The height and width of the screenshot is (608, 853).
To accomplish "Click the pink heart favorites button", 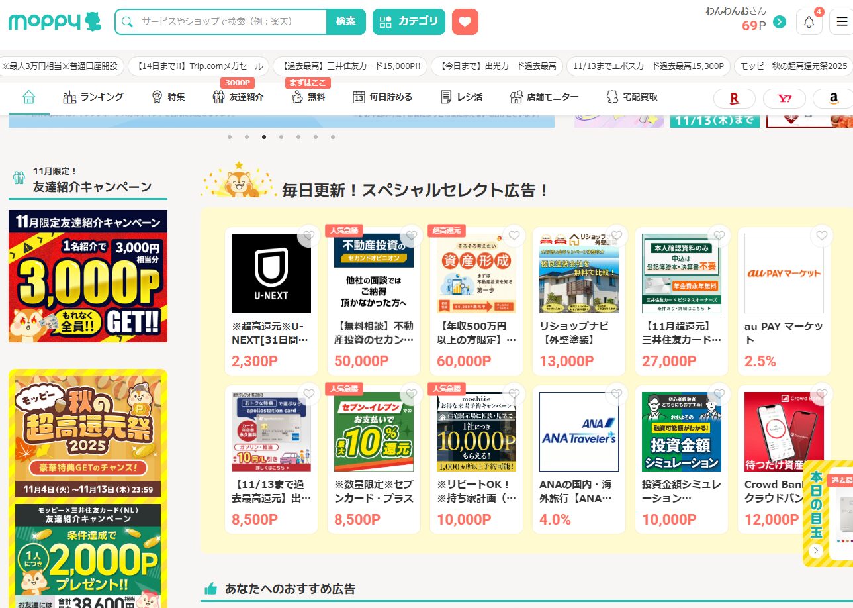I will pos(465,22).
